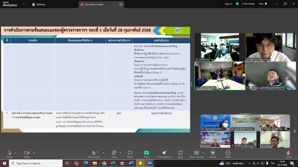Open the Apps panel

[180, 153]
